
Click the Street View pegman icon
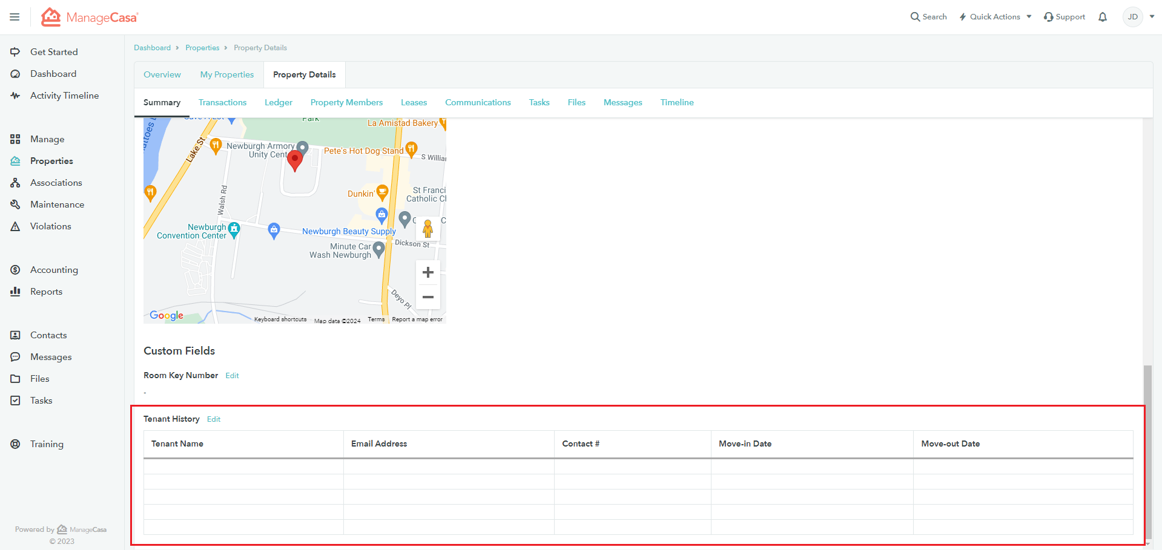coord(427,229)
